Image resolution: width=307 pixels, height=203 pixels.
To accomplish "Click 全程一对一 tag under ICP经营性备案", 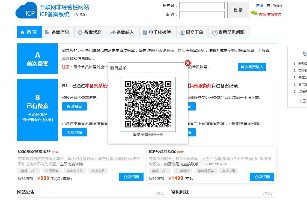I will click(x=160, y=171).
